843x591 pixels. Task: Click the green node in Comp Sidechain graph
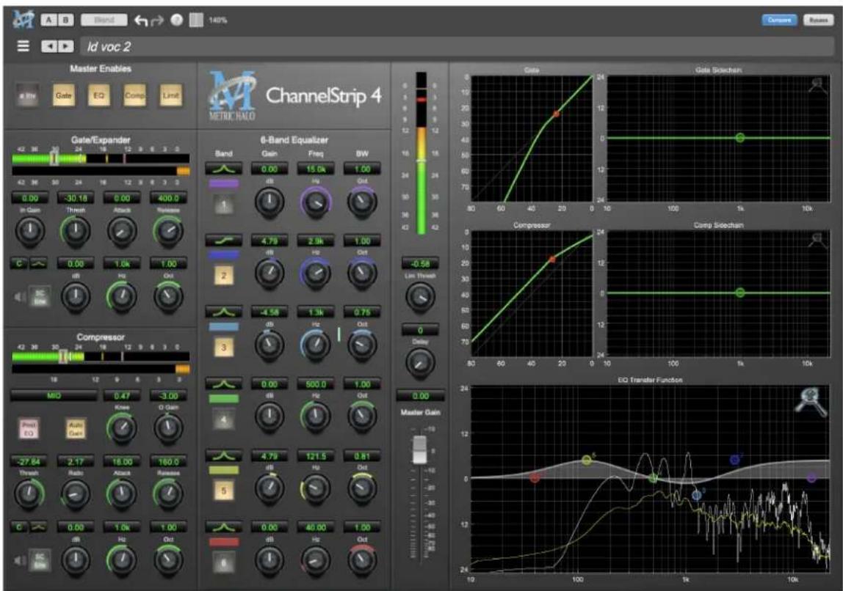coord(740,293)
